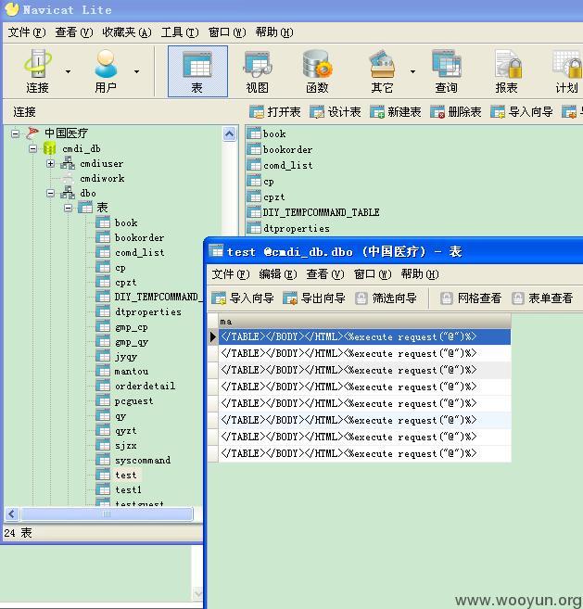Select jyqy table in tree
This screenshot has width=583, height=609.
pos(126,357)
